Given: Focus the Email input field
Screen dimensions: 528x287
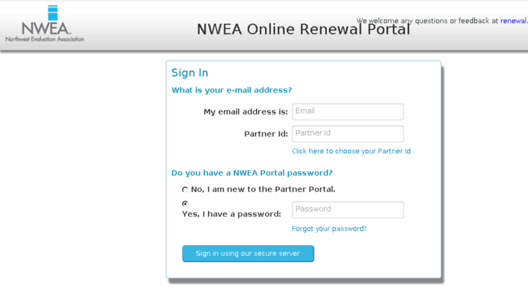Looking at the screenshot, I should [x=347, y=111].
